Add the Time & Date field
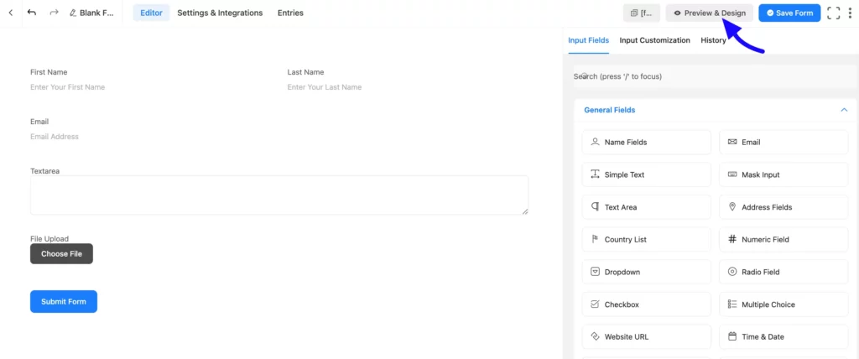Image resolution: width=859 pixels, height=359 pixels. [x=783, y=337]
